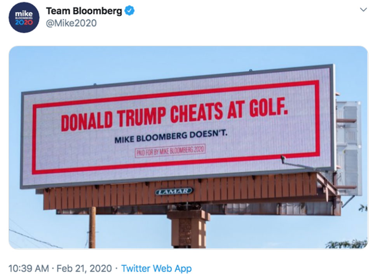Click the Feb 21, 2020 date
Viewport: 373px width, 277px height.
coord(84,268)
